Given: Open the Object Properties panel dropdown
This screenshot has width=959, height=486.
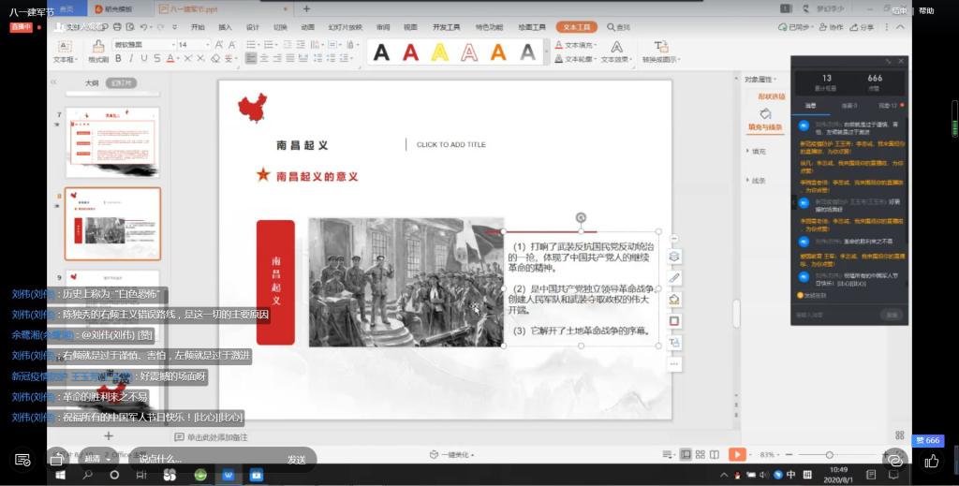Looking at the screenshot, I should click(x=760, y=80).
